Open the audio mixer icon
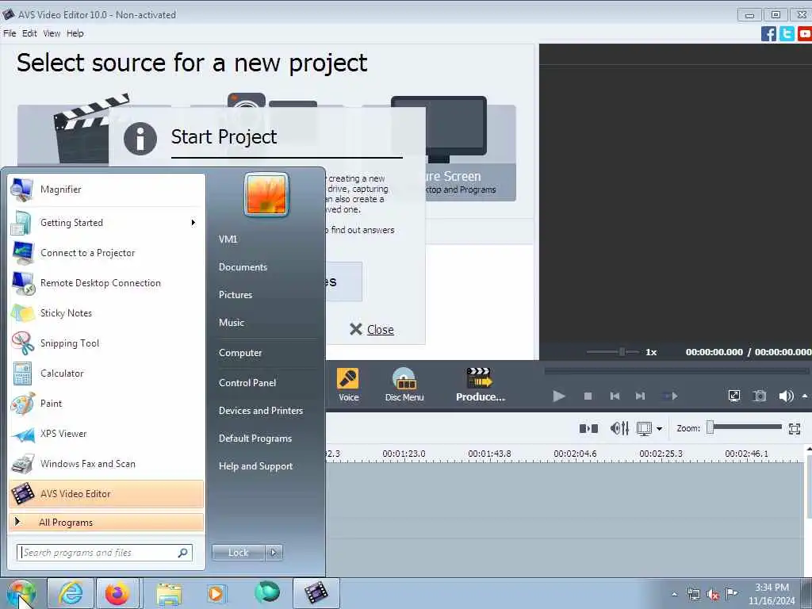Image resolution: width=812 pixels, height=609 pixels. [619, 428]
